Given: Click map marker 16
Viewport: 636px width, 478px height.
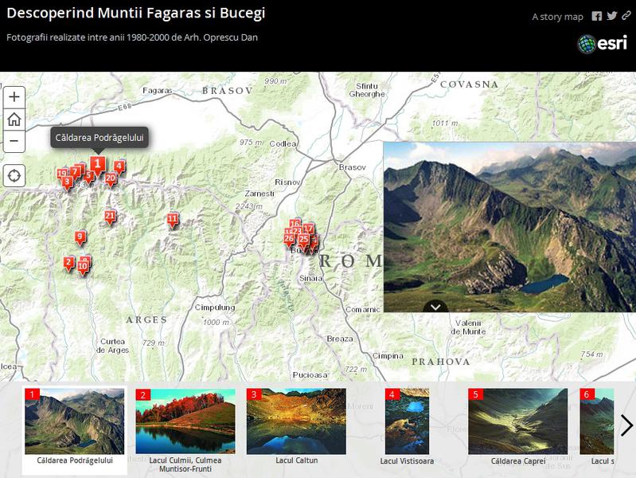Looking at the screenshot, I should (295, 224).
